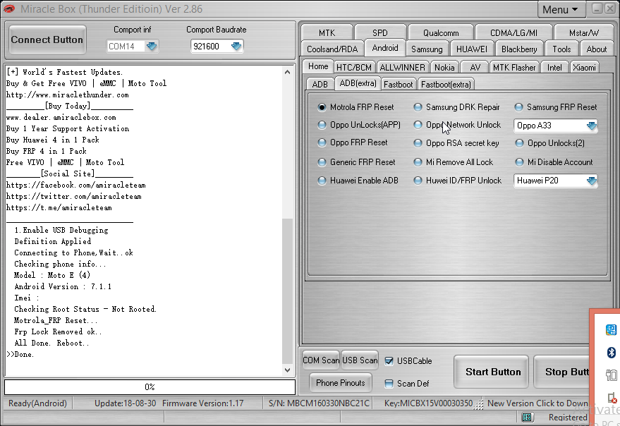620x426 pixels.
Task: Open the HTC/BCM sub-tab
Action: coord(354,68)
